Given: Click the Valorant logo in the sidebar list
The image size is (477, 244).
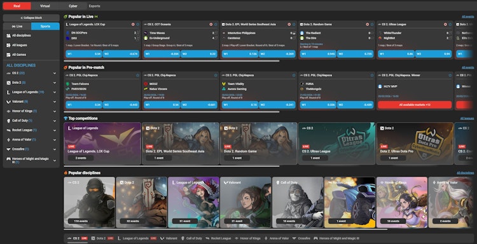Looking at the screenshot, I should click(x=8, y=102).
